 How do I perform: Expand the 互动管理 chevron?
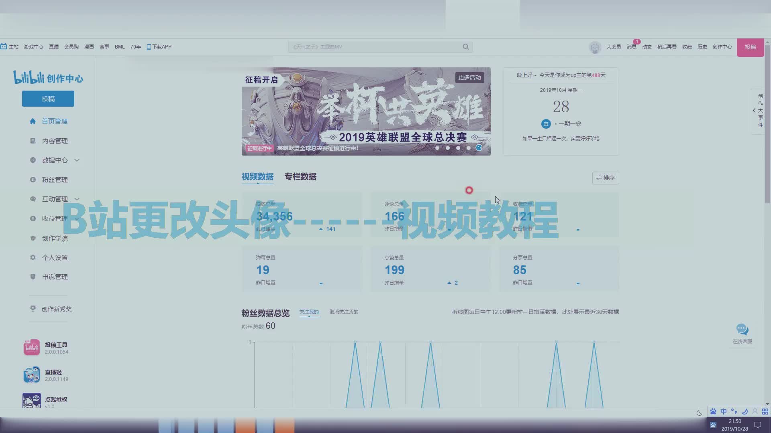(77, 199)
